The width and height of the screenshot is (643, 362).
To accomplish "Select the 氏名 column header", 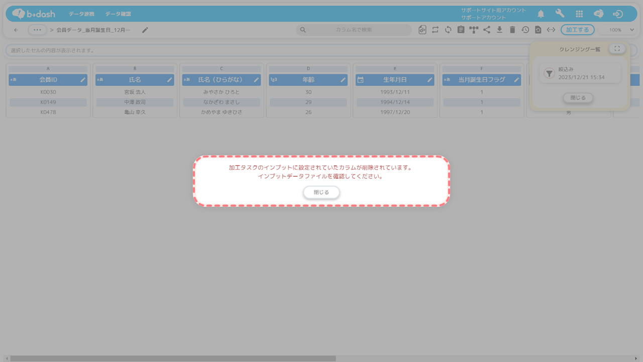I will [x=135, y=79].
